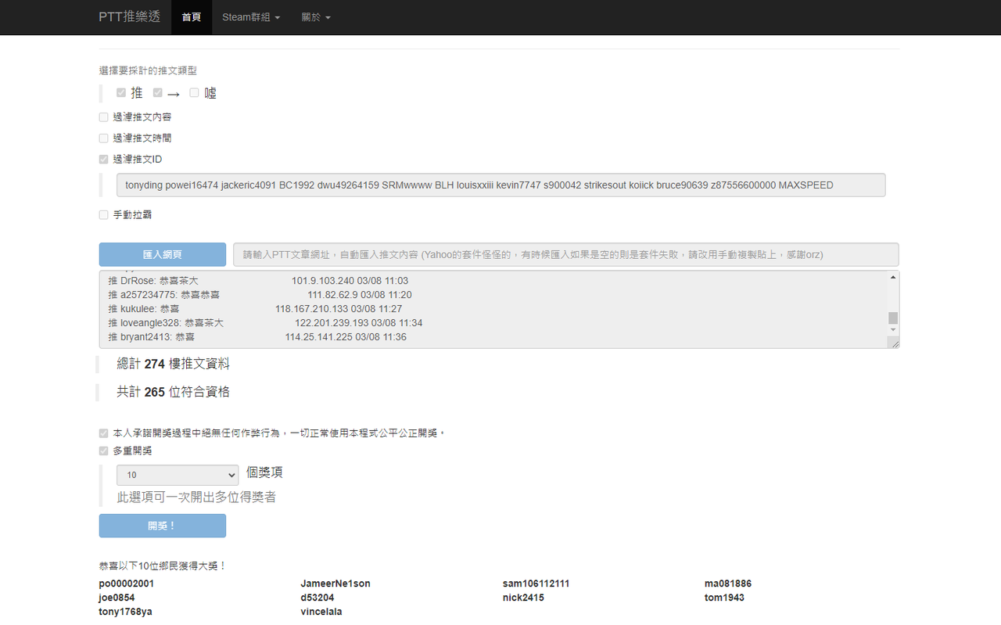The image size is (1001, 625).
Task: Click winner name tony1768ya
Action: [126, 612]
